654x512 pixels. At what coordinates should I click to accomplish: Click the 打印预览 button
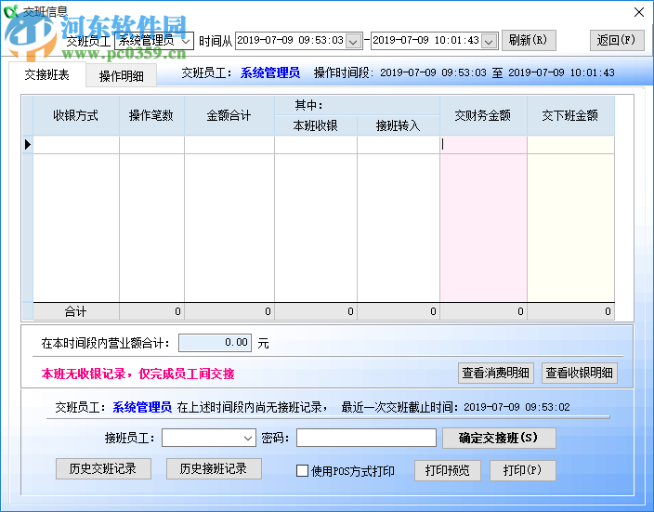(x=447, y=471)
